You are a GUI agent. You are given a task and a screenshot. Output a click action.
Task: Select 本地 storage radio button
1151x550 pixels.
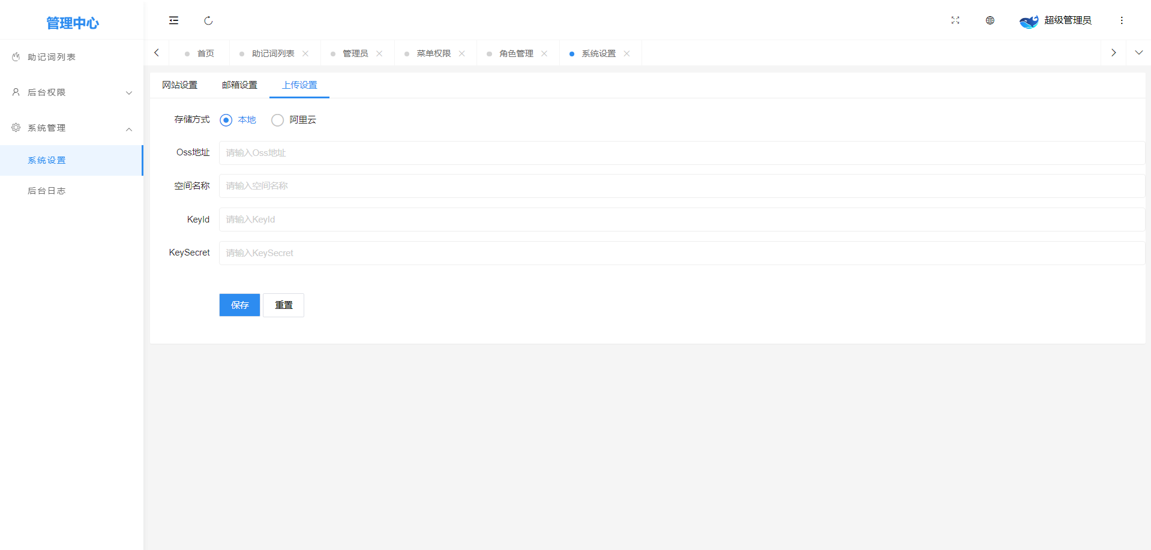coord(226,120)
